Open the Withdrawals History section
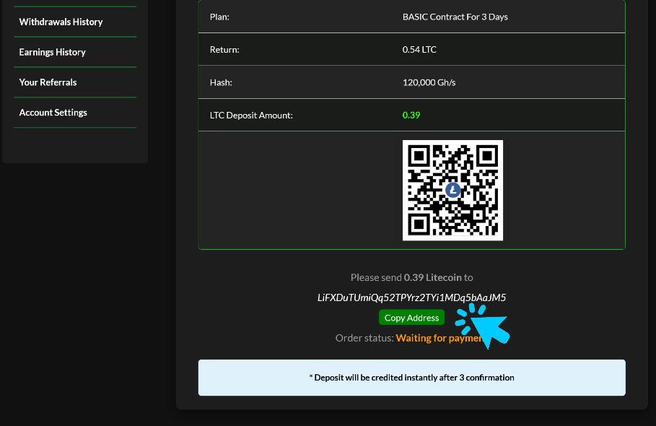This screenshot has width=656, height=426. [x=60, y=22]
